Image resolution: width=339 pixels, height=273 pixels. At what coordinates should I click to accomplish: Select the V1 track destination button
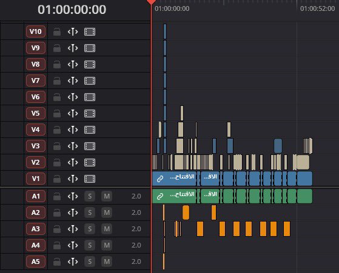pos(36,179)
